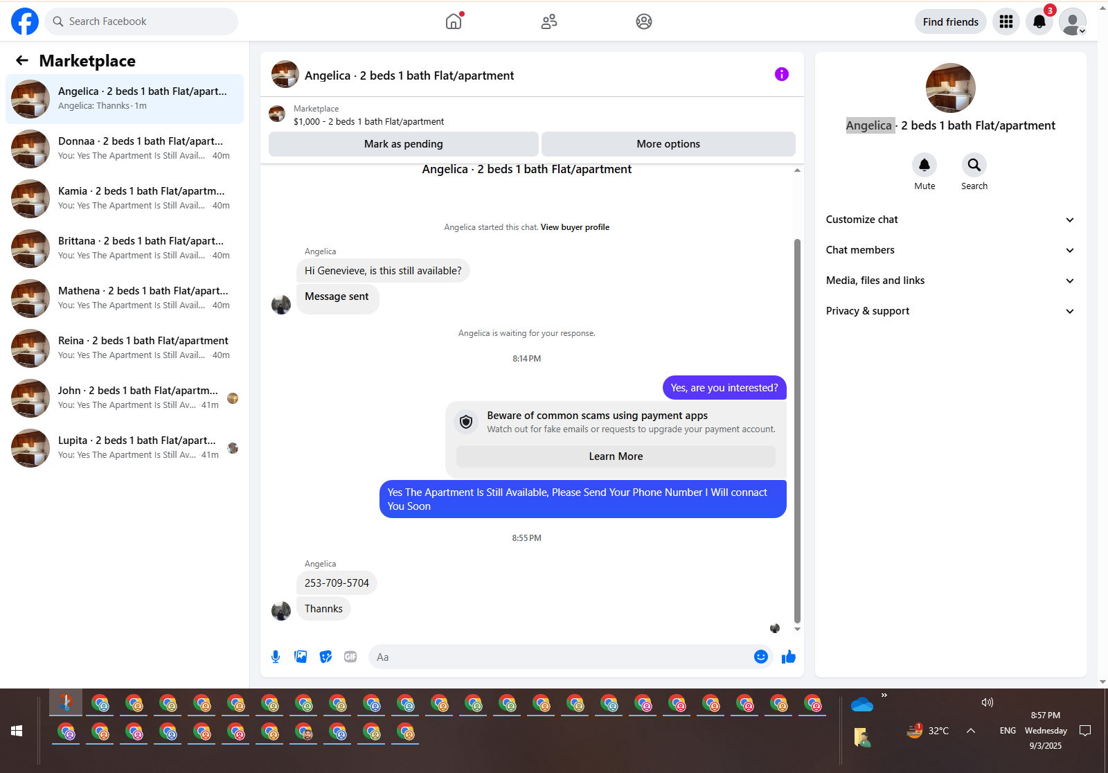Open the account profile menu
Image resolution: width=1108 pixels, height=773 pixels.
click(1073, 21)
